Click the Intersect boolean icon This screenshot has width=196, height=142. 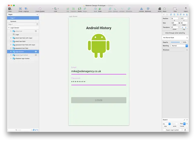[122, 9]
